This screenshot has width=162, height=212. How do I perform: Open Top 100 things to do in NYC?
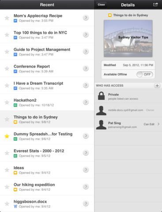click(x=47, y=35)
